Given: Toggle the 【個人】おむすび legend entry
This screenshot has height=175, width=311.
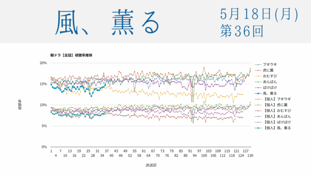Looking at the screenshot, I should (x=273, y=111).
